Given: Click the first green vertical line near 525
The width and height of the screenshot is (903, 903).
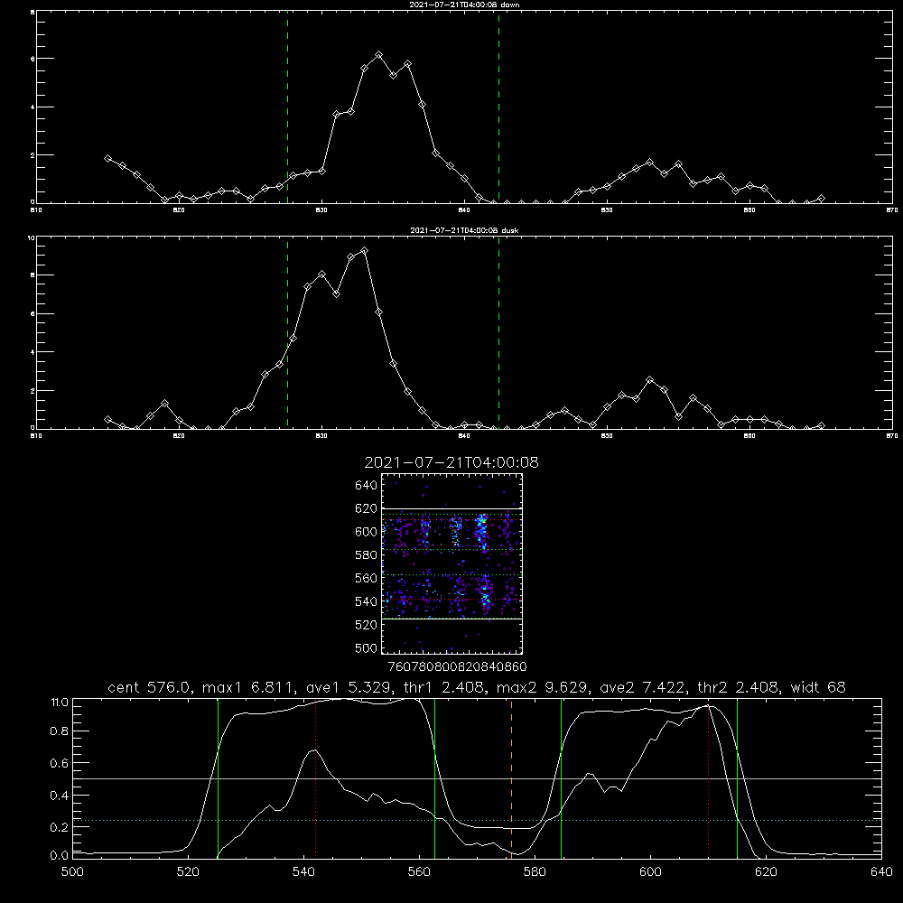Looking at the screenshot, I should click(x=218, y=778).
